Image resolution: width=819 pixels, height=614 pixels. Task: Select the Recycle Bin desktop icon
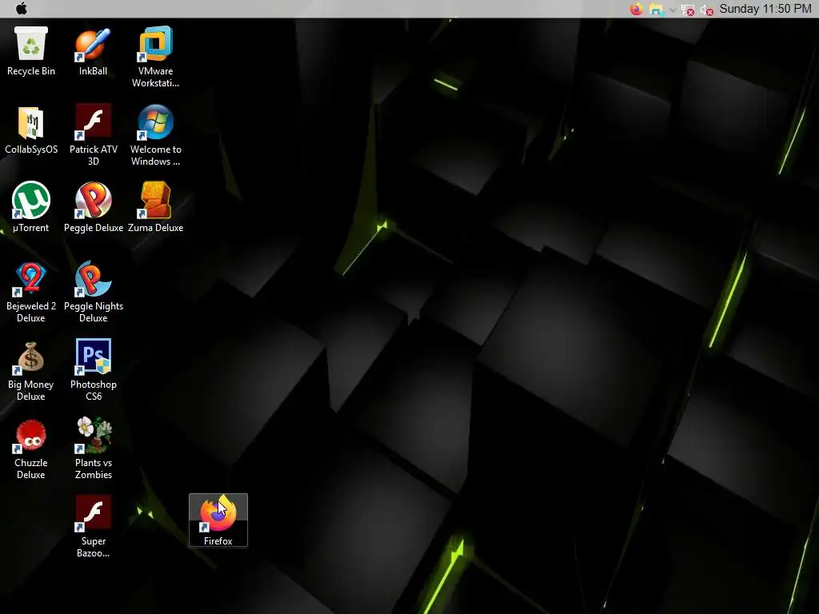coord(31,51)
